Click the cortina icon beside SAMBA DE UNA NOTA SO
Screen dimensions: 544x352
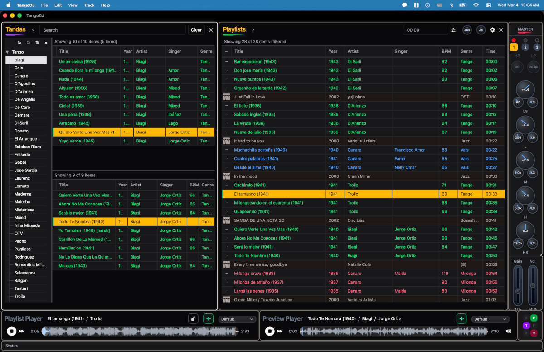tap(227, 220)
